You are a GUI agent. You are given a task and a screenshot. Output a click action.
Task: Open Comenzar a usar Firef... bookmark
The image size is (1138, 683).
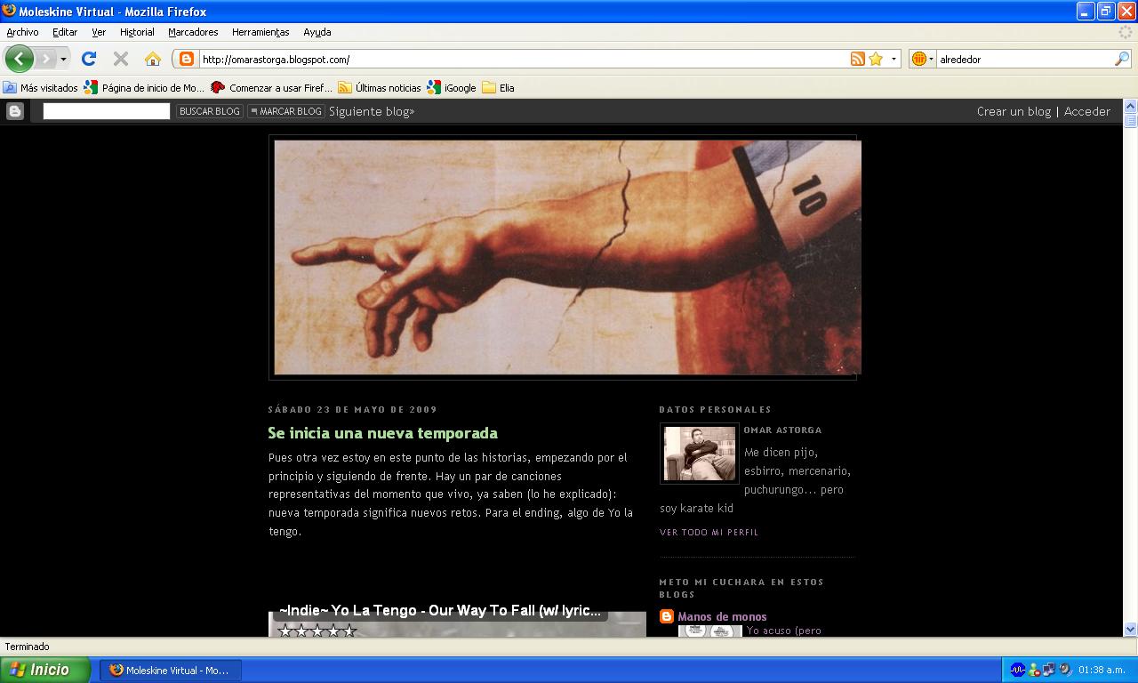271,88
